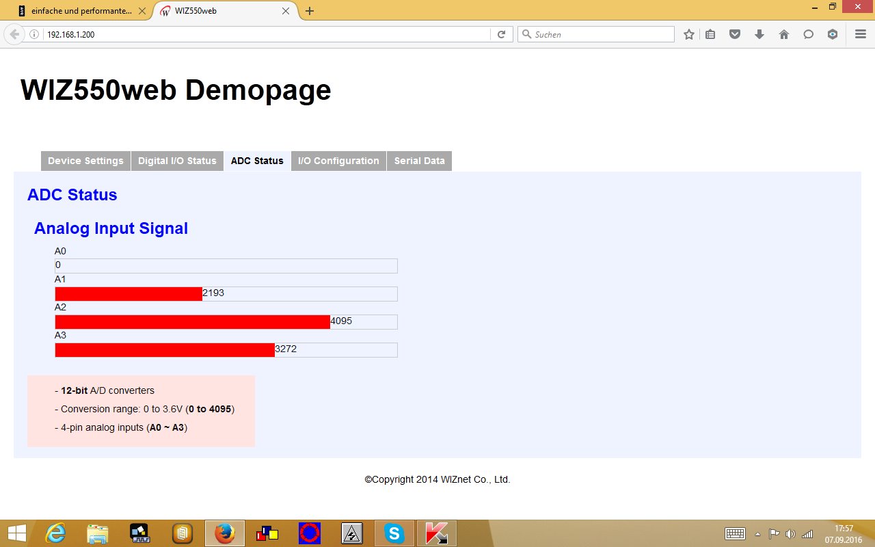Open the on-screen keyboard tray icon
This screenshot has width=875, height=547.
pos(735,533)
